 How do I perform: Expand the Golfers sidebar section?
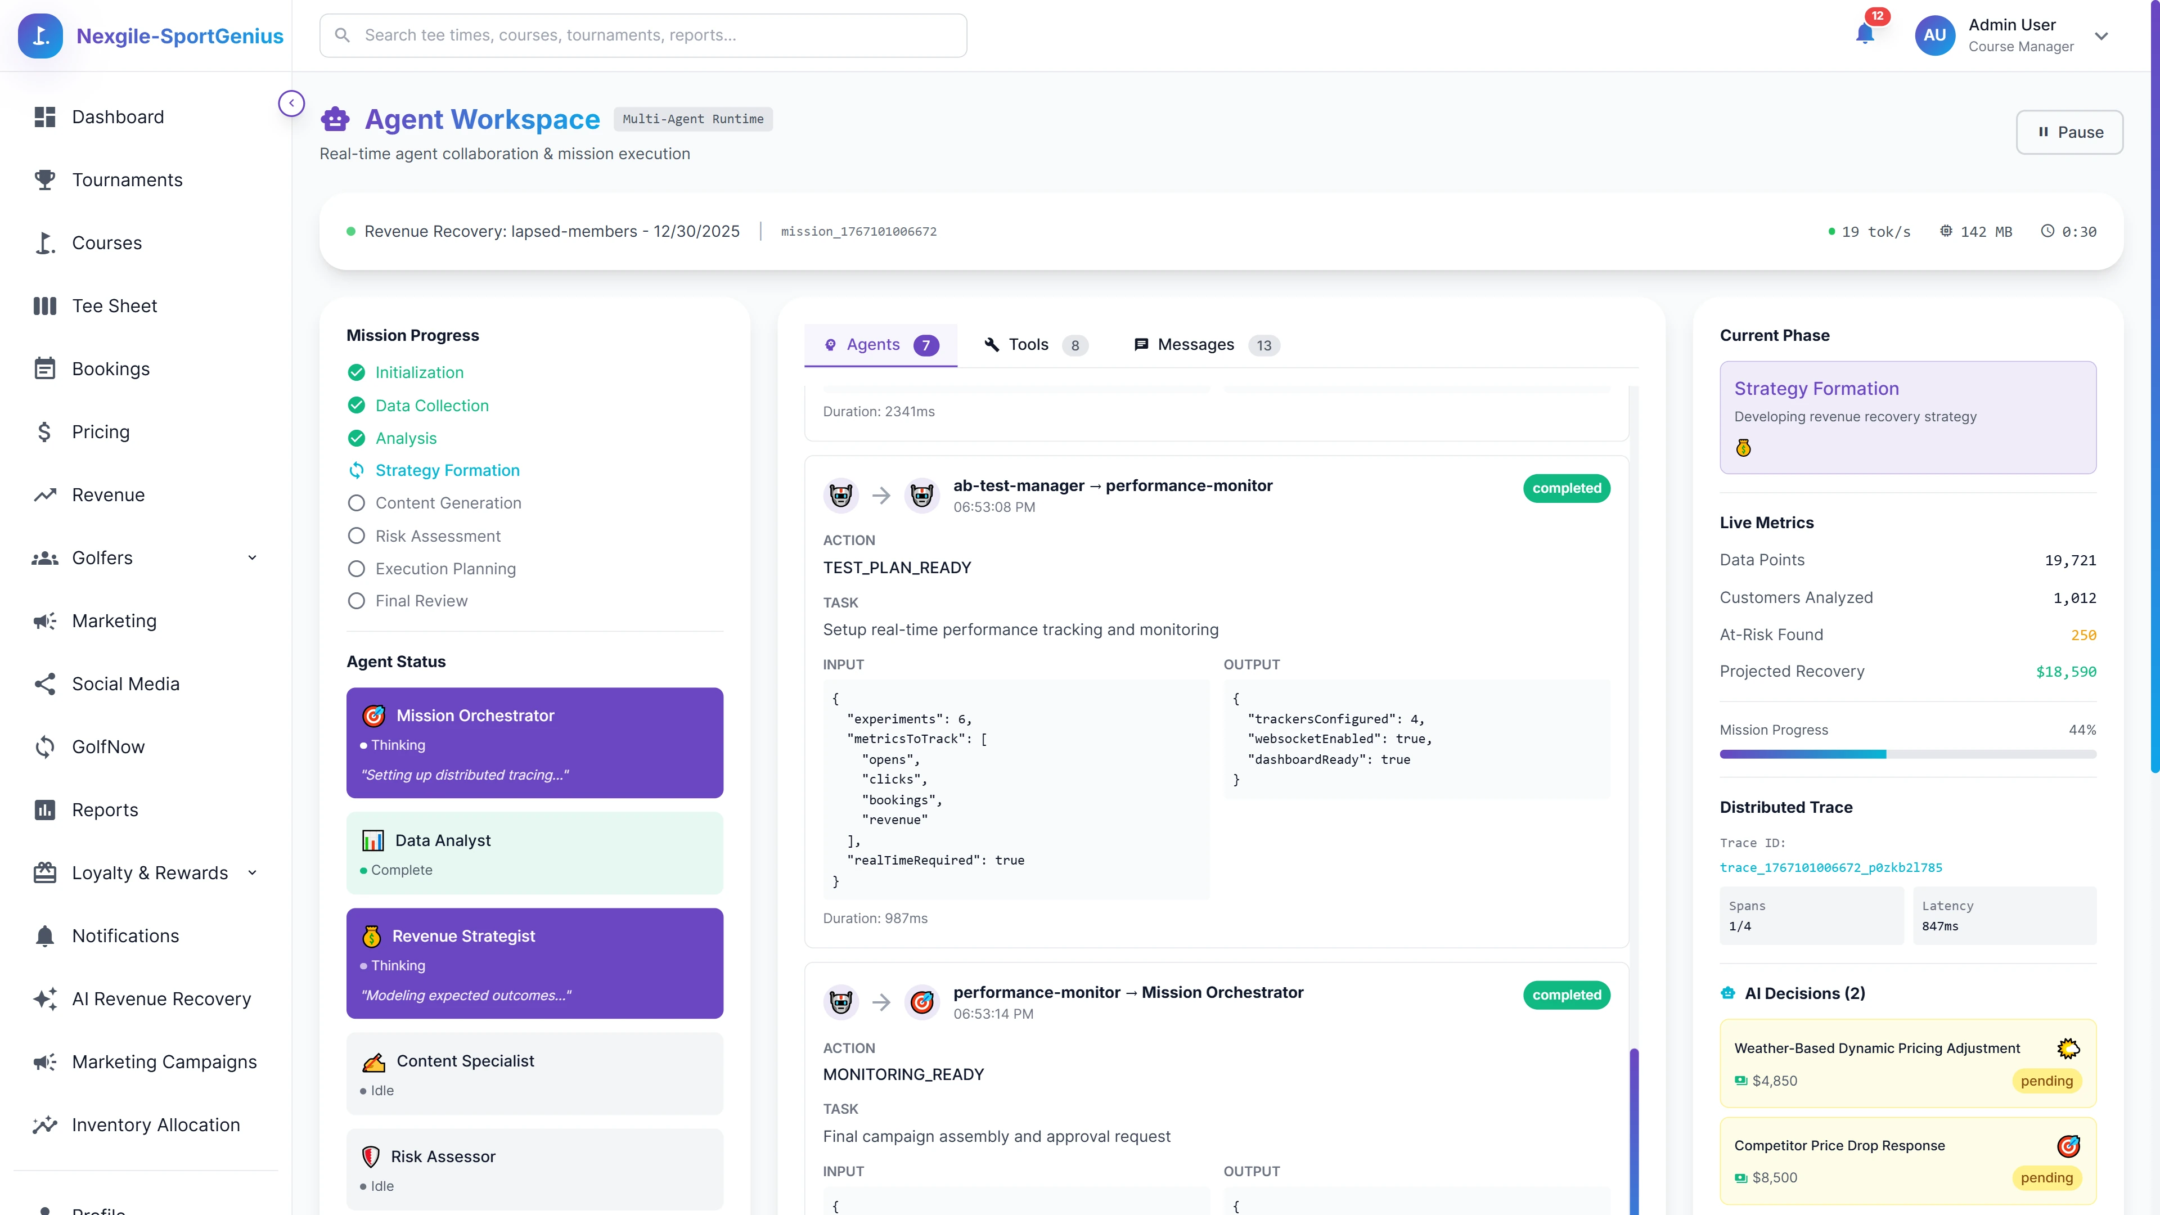[x=251, y=557]
